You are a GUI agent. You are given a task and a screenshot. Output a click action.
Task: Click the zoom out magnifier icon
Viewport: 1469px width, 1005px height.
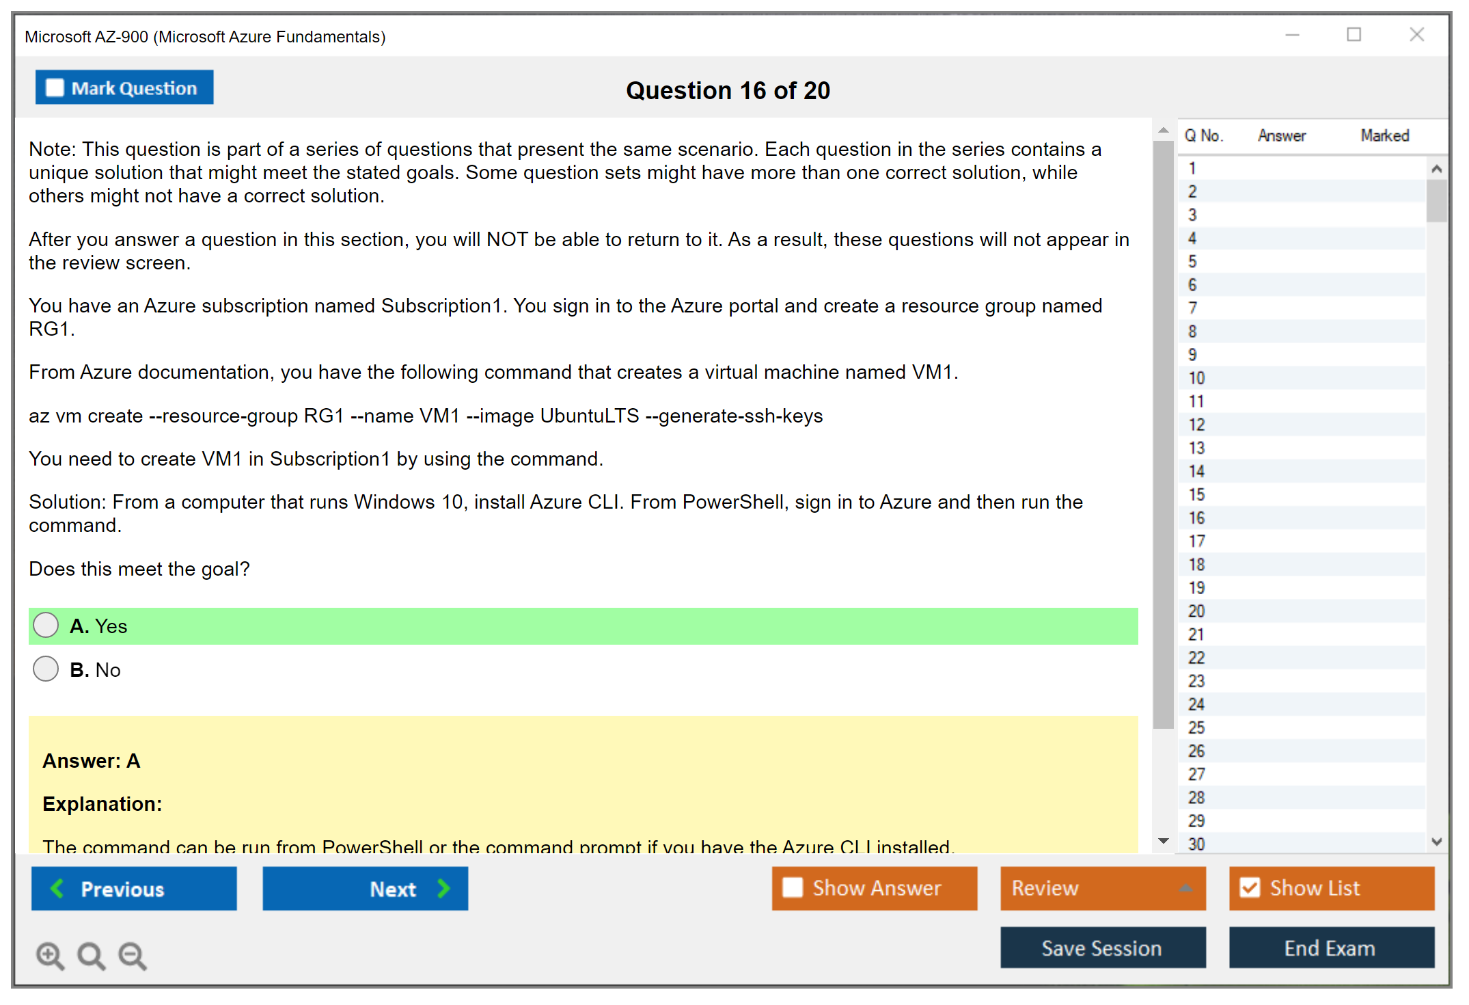133,956
